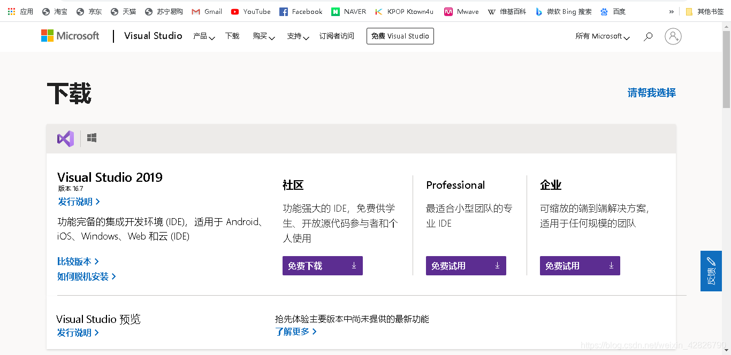Open the 了解更多 link
731x355 pixels.
[296, 331]
